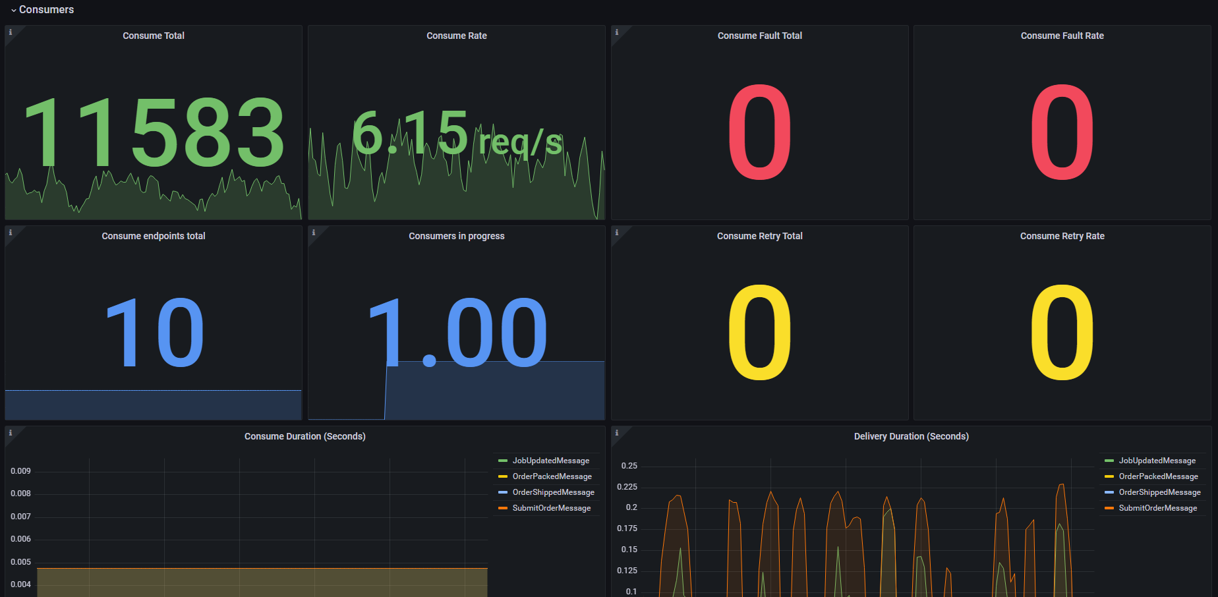Open info icon on Consume Fault Total panel
The width and height of the screenshot is (1218, 597).
point(616,32)
